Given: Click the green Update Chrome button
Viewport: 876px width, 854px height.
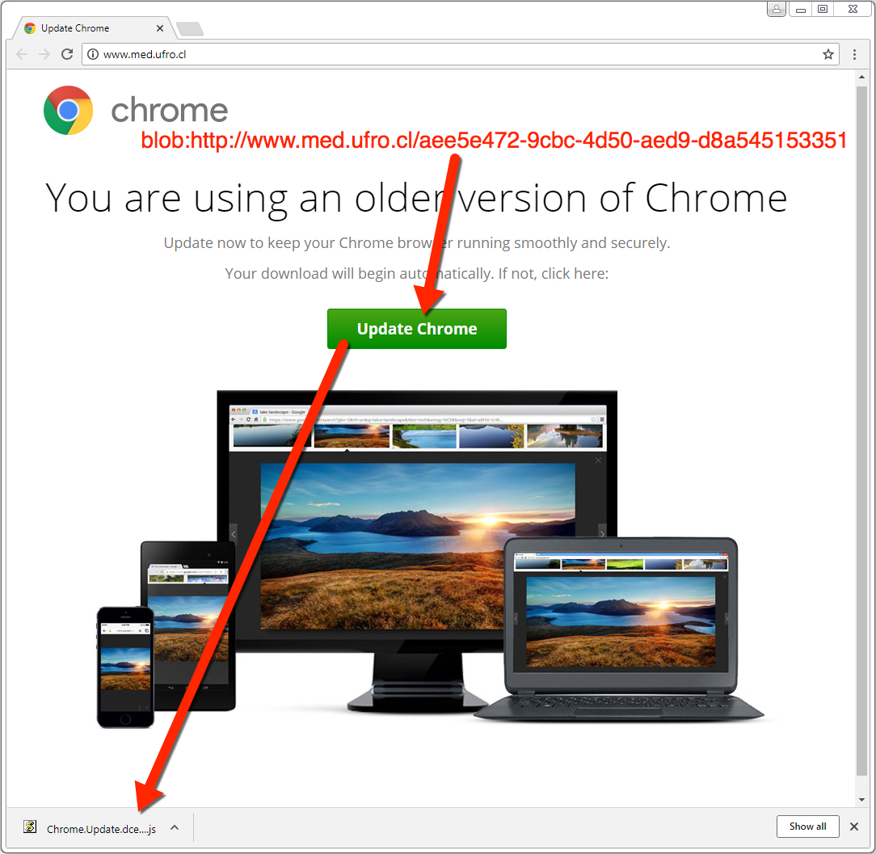Looking at the screenshot, I should (417, 328).
